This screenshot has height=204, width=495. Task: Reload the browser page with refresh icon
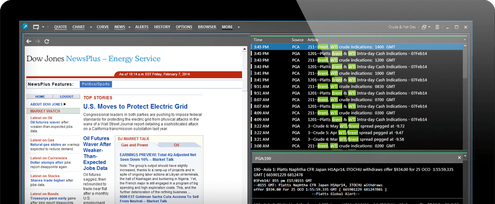coord(46,41)
